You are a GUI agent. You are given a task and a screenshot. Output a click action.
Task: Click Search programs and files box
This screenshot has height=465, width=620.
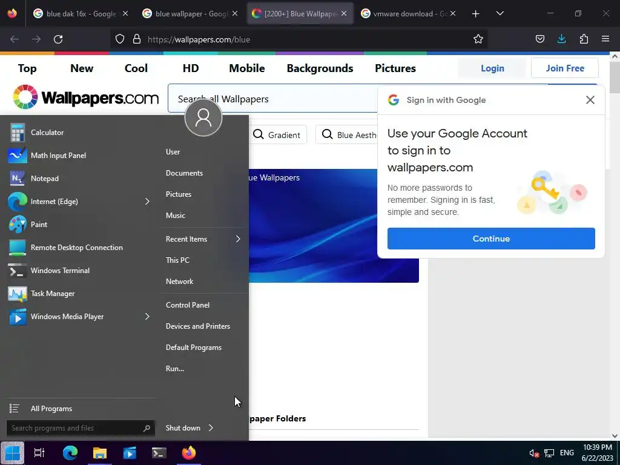pos(81,428)
